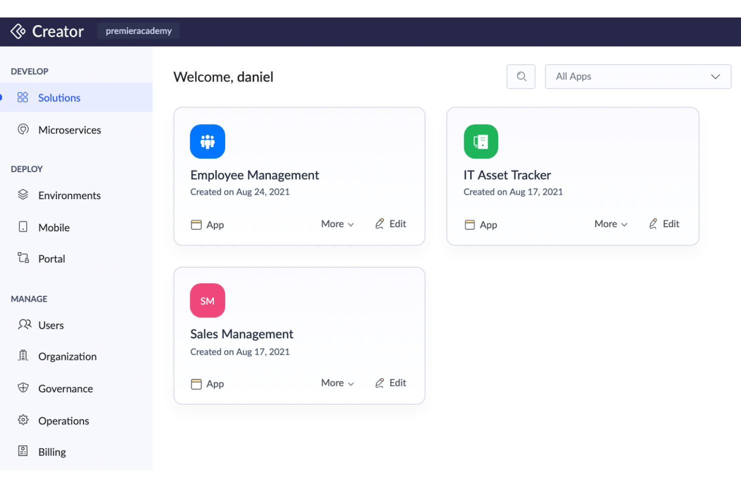Click the Billing invoice icon
This screenshot has height=494, width=741.
[23, 451]
